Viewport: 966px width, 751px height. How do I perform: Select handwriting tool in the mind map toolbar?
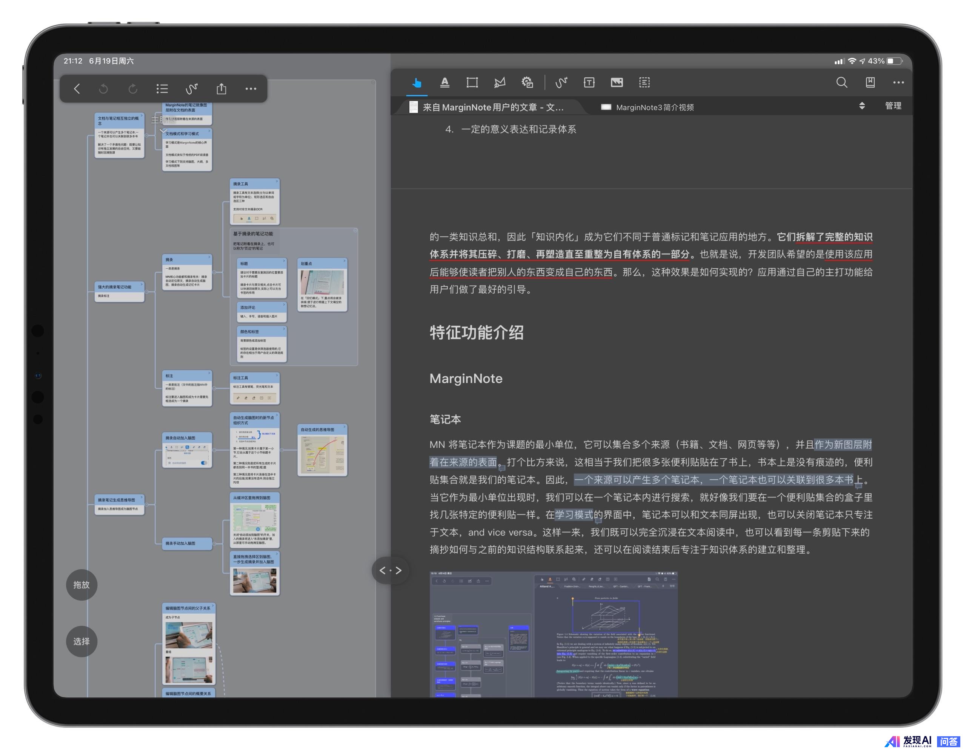pos(192,89)
